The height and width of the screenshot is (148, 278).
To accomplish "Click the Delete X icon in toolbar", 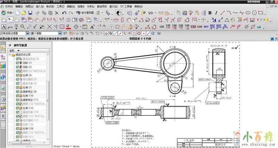I will (57, 13).
